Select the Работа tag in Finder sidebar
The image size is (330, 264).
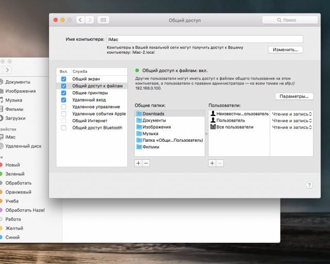(13, 219)
